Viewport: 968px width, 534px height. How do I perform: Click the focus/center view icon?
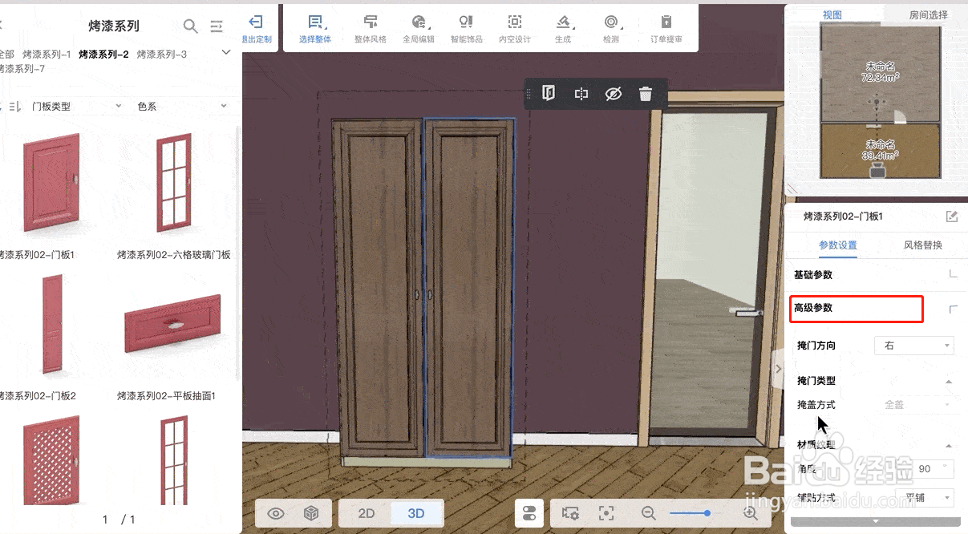[x=607, y=514]
